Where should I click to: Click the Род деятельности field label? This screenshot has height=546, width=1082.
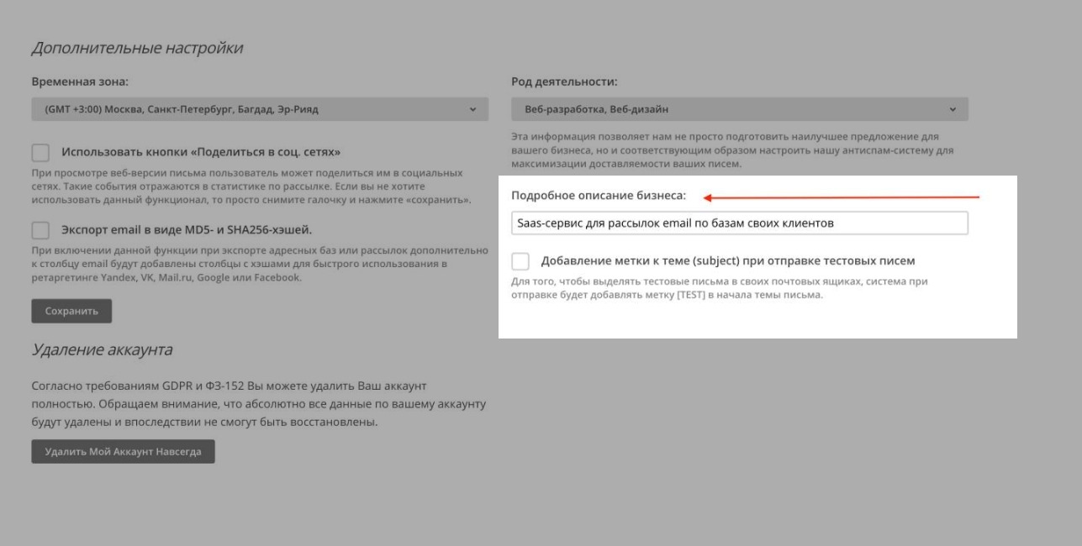[x=564, y=82]
